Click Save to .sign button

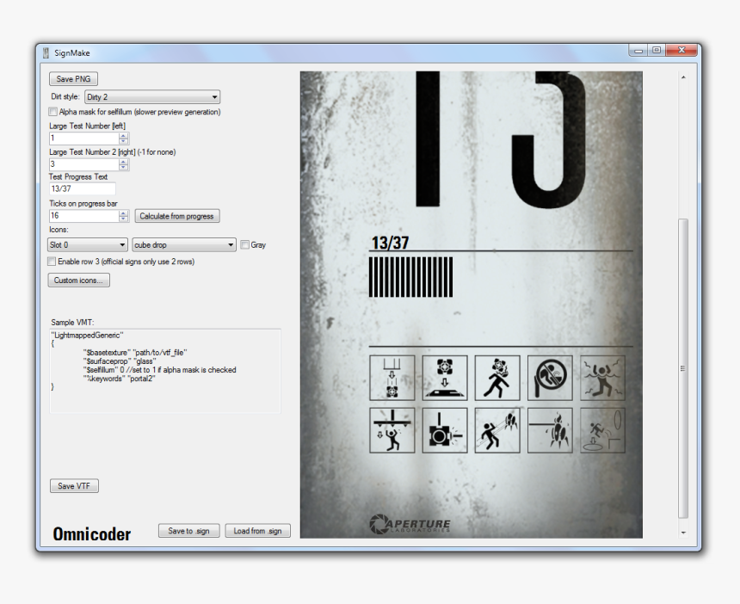(x=188, y=531)
